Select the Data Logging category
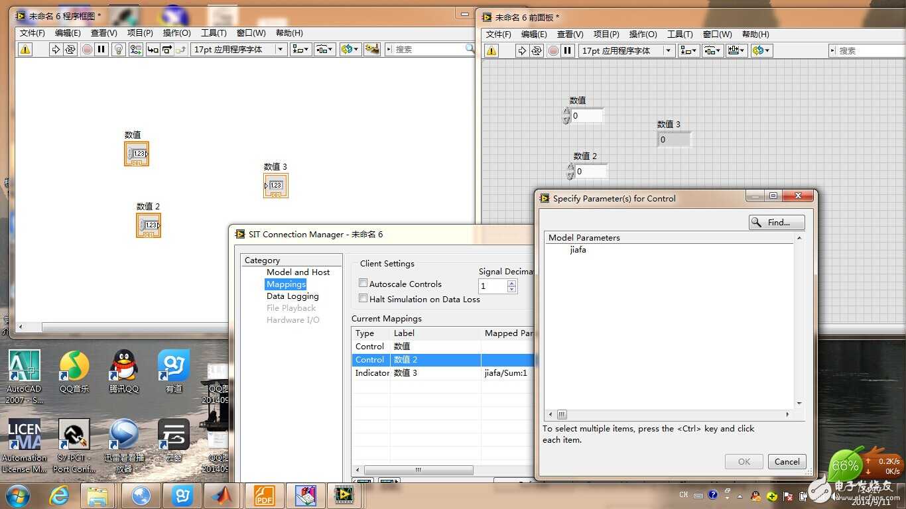Image resolution: width=906 pixels, height=509 pixels. (292, 296)
